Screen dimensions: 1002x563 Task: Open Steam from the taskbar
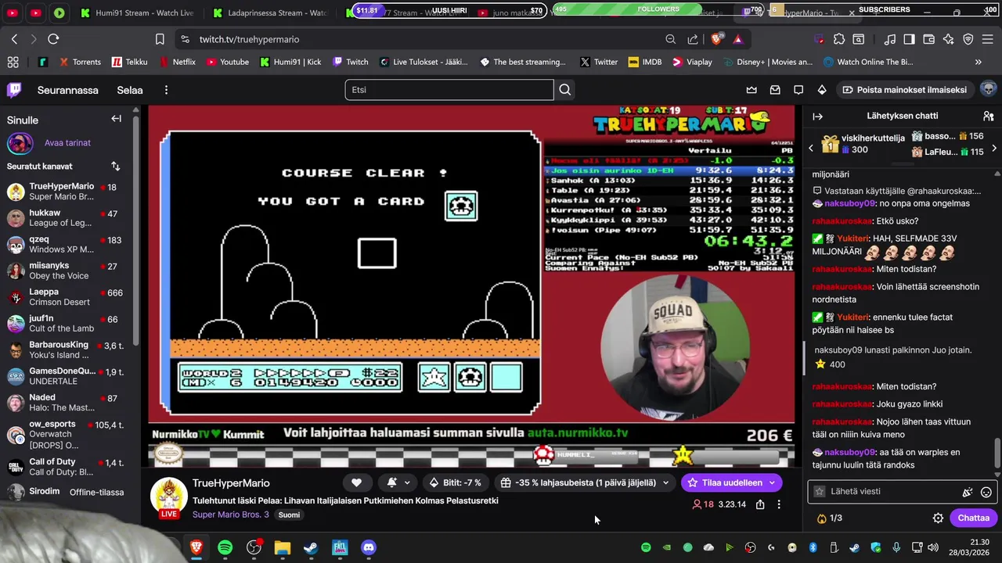[311, 547]
